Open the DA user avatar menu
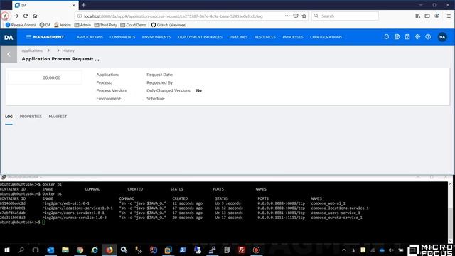 442,37
